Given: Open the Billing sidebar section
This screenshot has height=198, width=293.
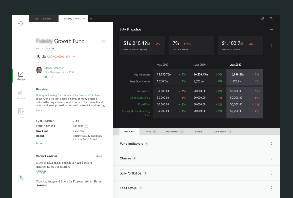Looking at the screenshot, I should pos(21,113).
